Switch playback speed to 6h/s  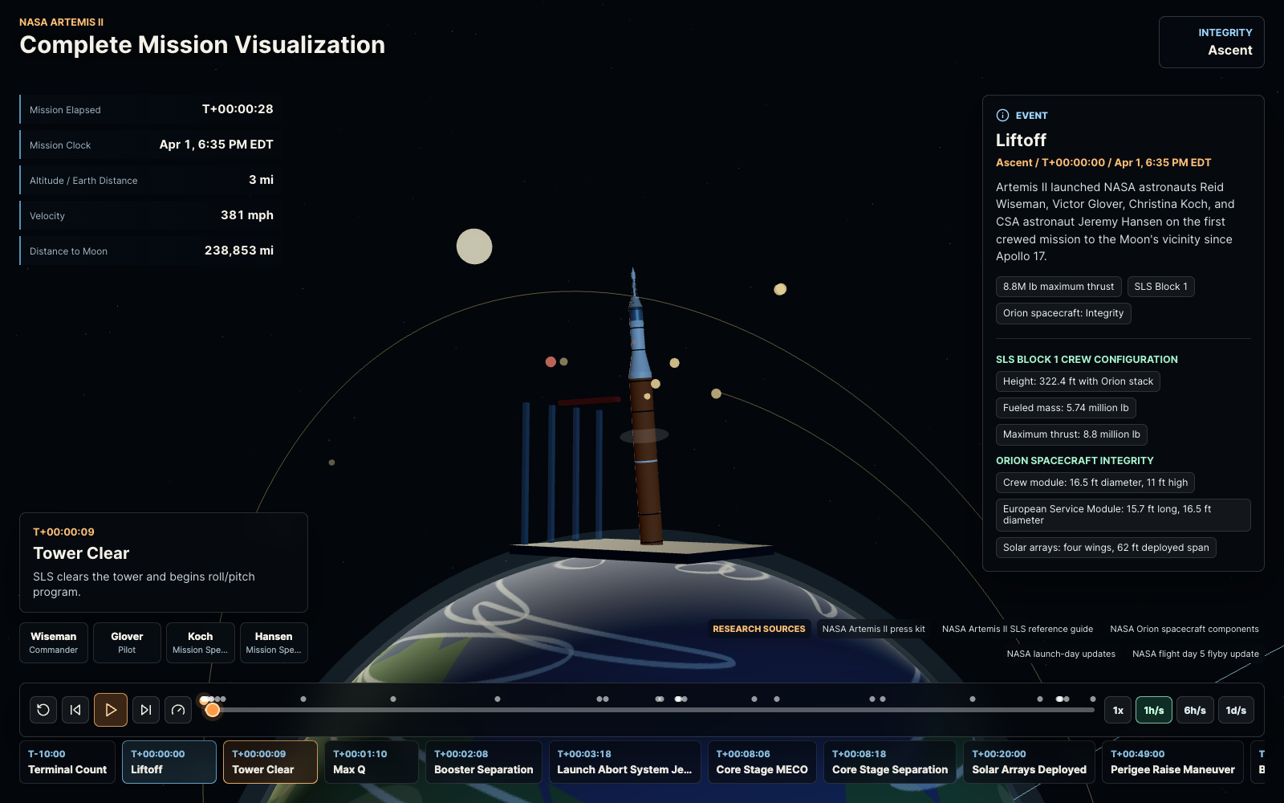click(1195, 710)
